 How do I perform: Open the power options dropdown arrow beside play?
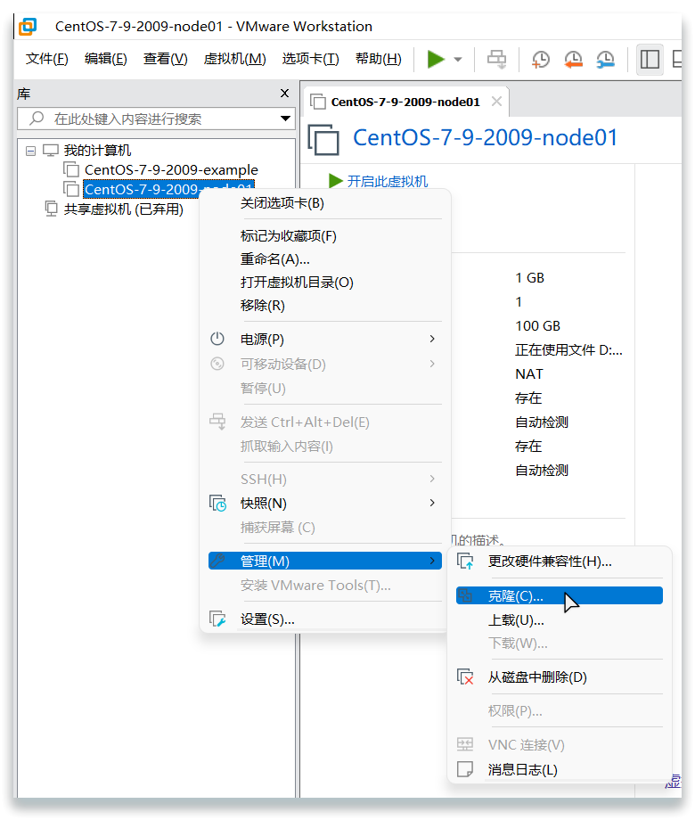[458, 60]
